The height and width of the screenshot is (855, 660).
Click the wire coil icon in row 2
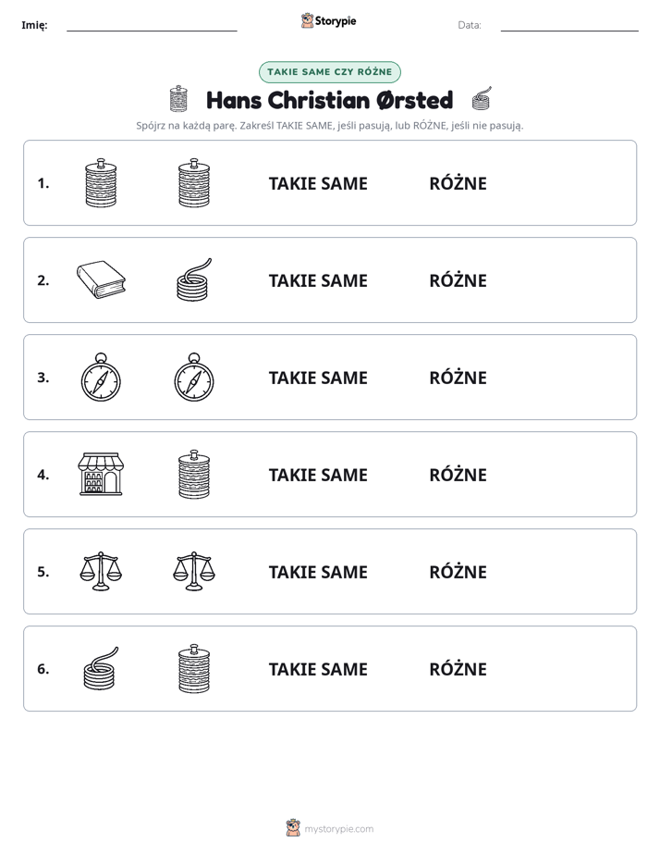(194, 279)
